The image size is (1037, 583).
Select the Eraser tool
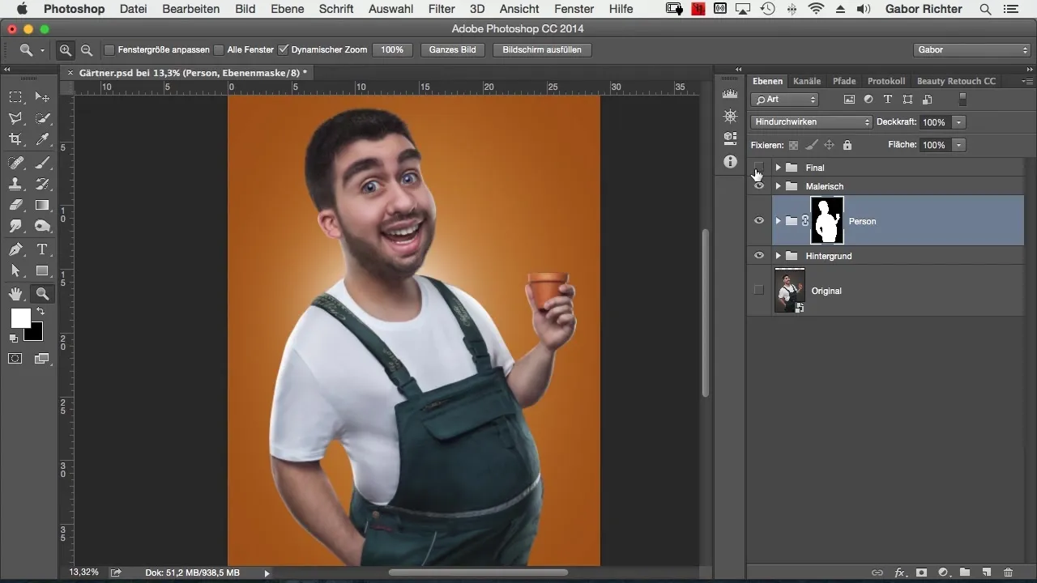[15, 206]
